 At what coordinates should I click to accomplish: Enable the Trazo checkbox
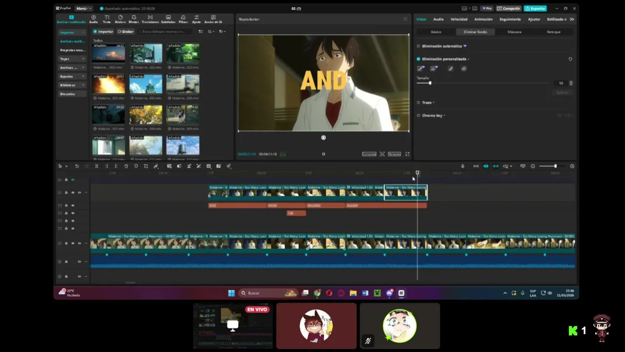[418, 103]
